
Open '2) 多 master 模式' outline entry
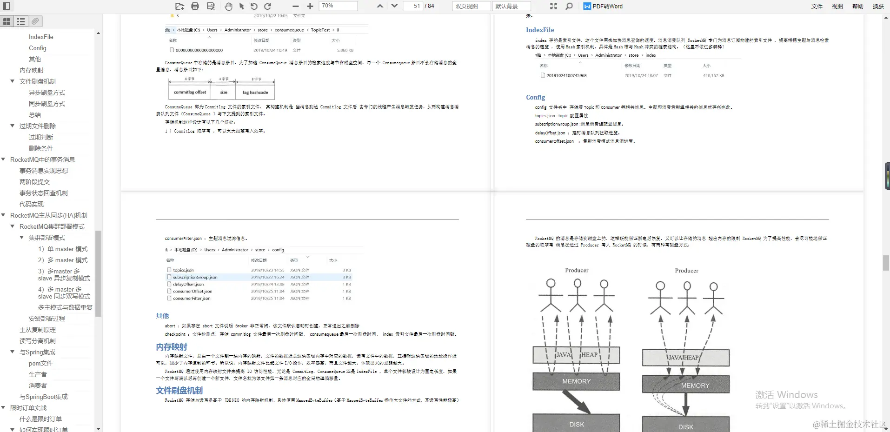point(63,260)
